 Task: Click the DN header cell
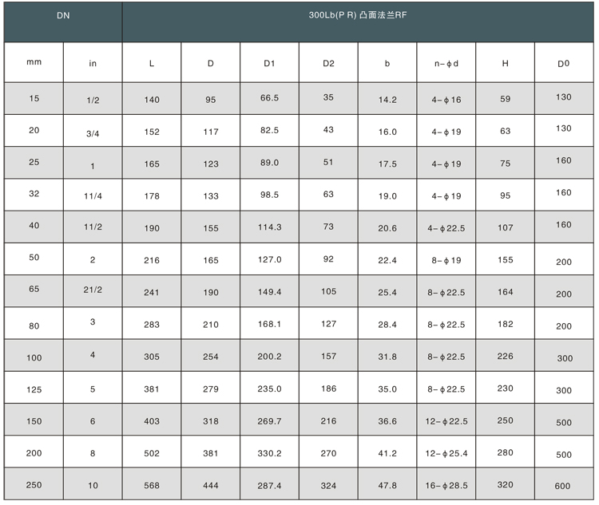coord(63,22)
